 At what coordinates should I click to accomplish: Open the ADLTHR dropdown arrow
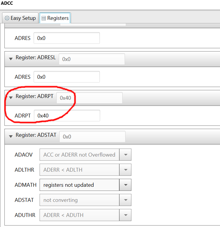[x=126, y=170]
